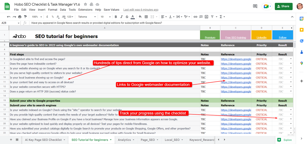The width and height of the screenshot is (307, 144).
Task: Open the Name box A28 dropdown
Action: click(x=18, y=23)
